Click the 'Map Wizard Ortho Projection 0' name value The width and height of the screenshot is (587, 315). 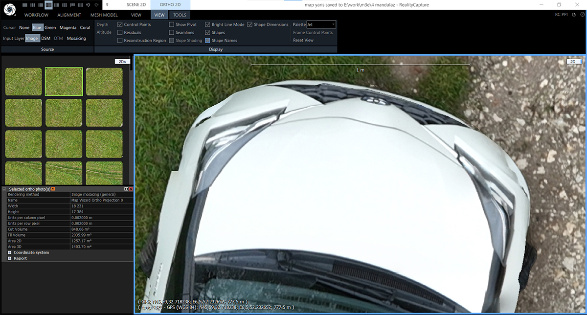click(97, 200)
